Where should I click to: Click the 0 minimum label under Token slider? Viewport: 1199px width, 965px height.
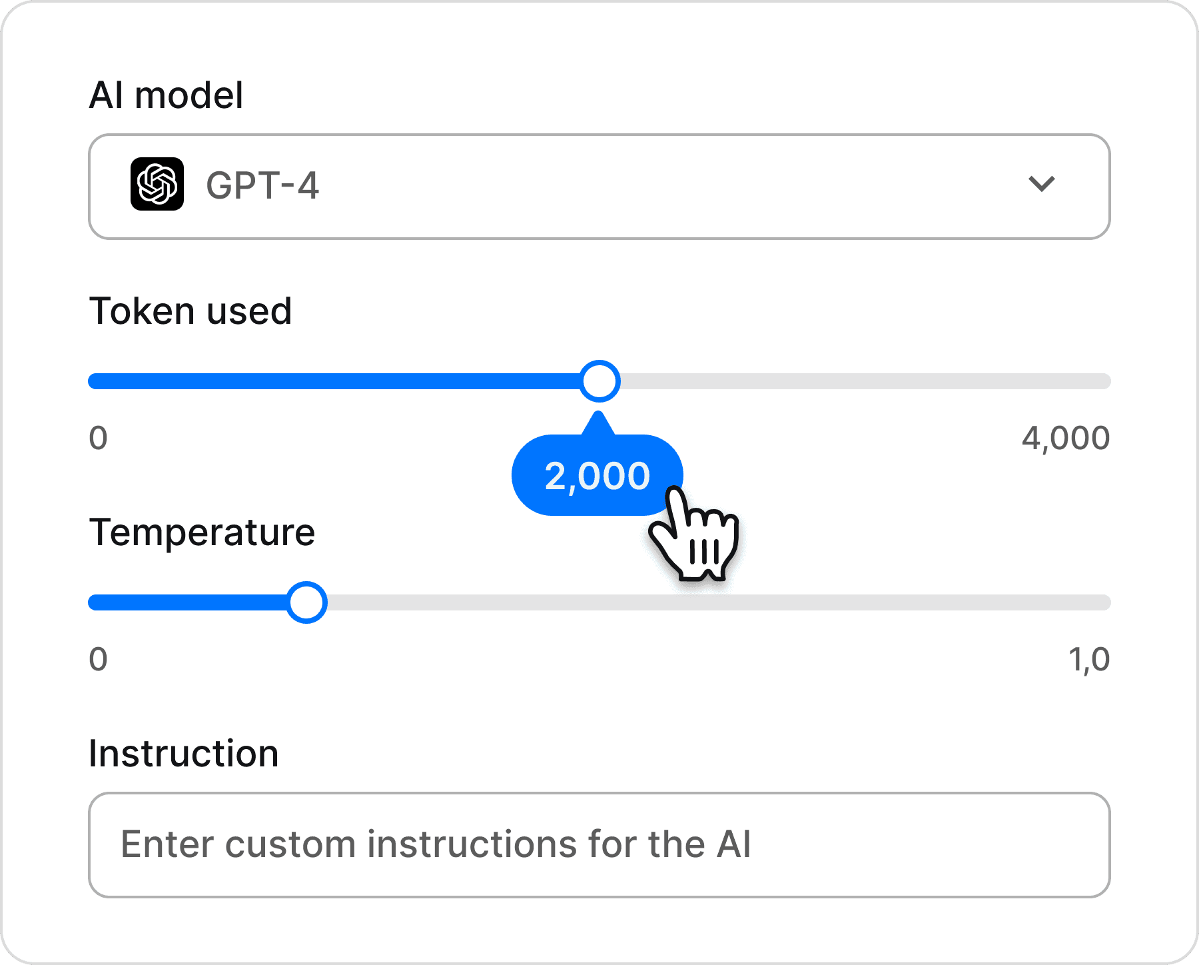tap(98, 439)
